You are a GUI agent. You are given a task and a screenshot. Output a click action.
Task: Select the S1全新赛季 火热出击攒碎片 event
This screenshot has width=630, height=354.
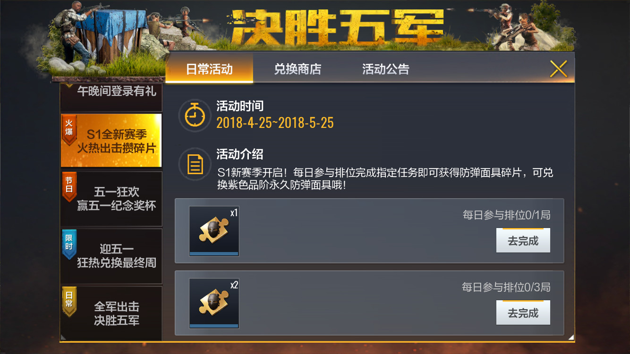[111, 140]
